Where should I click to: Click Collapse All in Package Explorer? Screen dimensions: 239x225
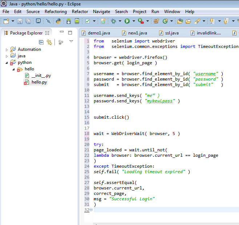point(41,42)
